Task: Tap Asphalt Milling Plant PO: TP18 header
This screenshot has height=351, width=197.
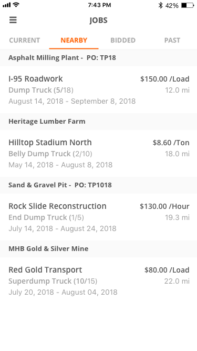Action: point(99,58)
